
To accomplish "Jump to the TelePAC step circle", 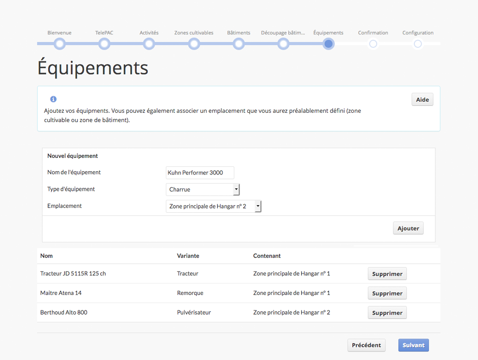I will pyautogui.click(x=104, y=44).
